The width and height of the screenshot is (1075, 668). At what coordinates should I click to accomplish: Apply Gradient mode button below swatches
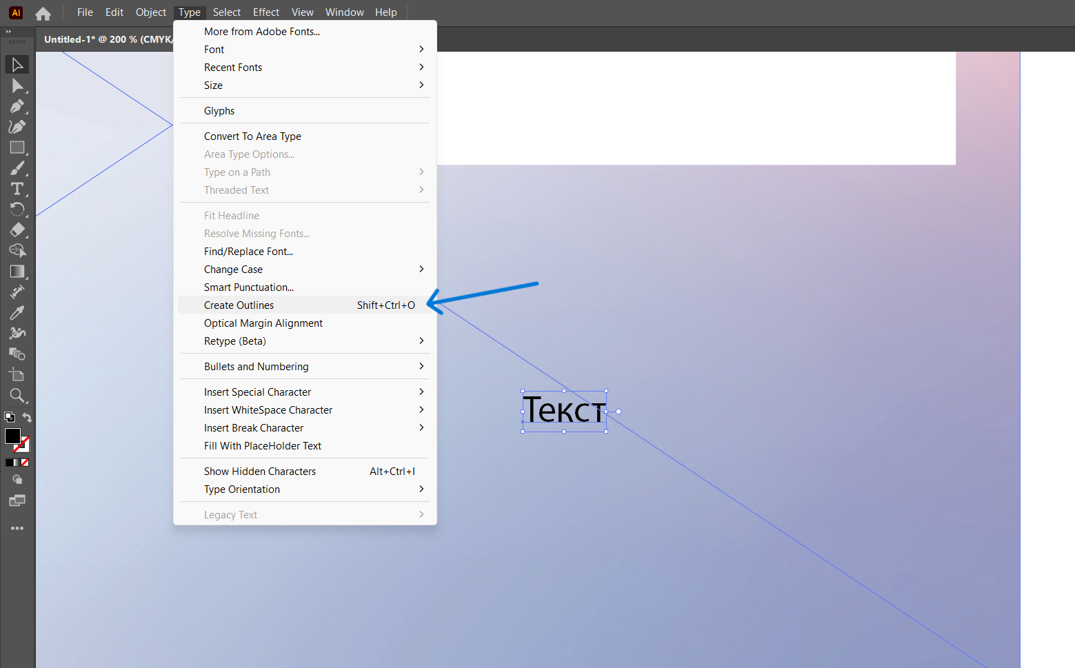click(x=17, y=463)
